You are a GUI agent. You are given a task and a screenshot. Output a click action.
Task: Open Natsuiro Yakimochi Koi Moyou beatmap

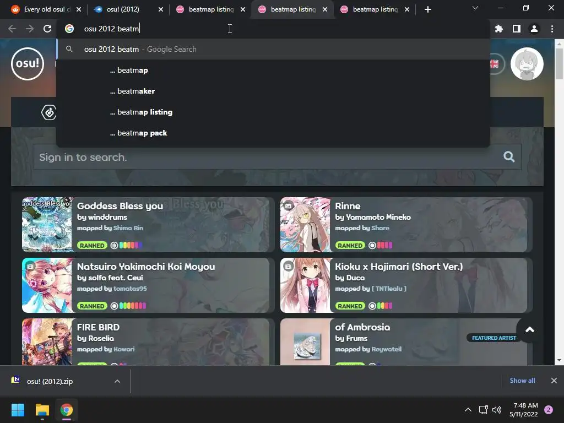coord(146,267)
